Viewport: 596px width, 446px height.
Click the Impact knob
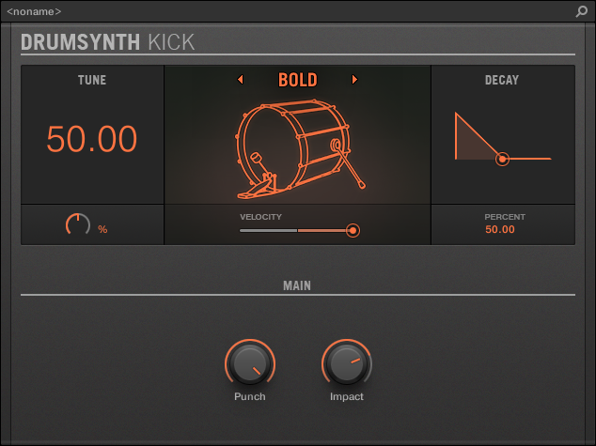[346, 363]
